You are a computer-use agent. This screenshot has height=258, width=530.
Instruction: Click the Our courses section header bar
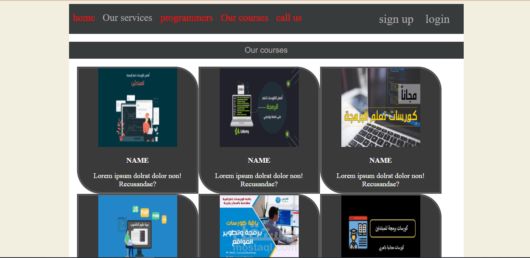(266, 50)
